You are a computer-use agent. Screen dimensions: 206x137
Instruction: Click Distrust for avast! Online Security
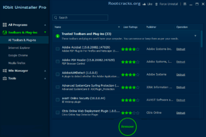[181, 100]
